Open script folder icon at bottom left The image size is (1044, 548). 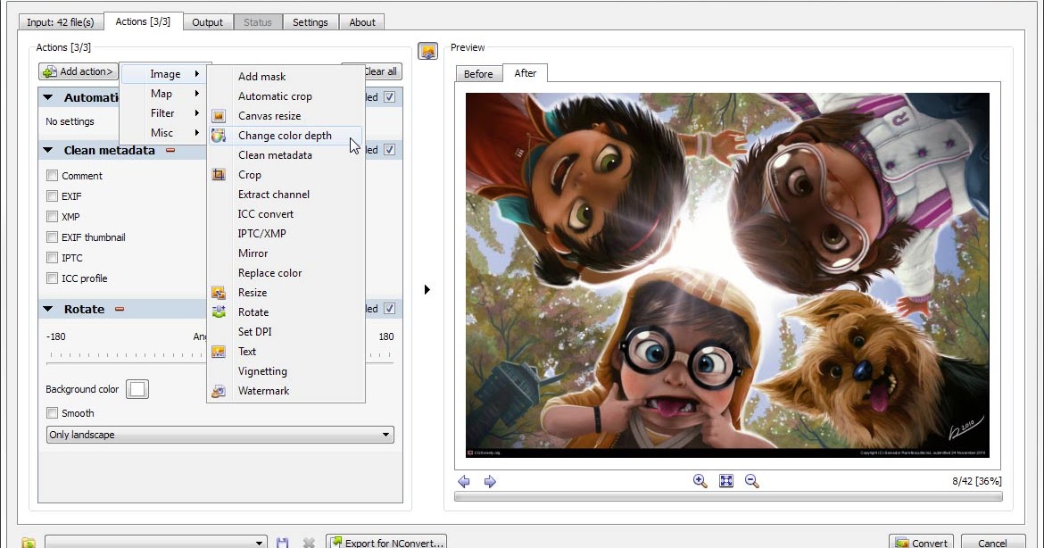28,543
